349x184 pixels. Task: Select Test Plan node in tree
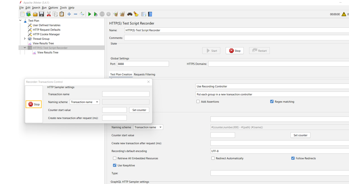click(x=34, y=21)
